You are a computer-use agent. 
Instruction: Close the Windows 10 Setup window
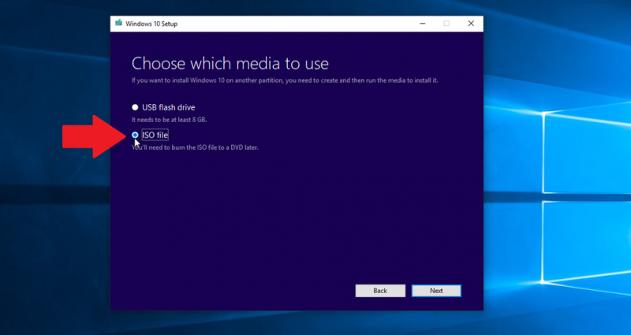click(471, 24)
